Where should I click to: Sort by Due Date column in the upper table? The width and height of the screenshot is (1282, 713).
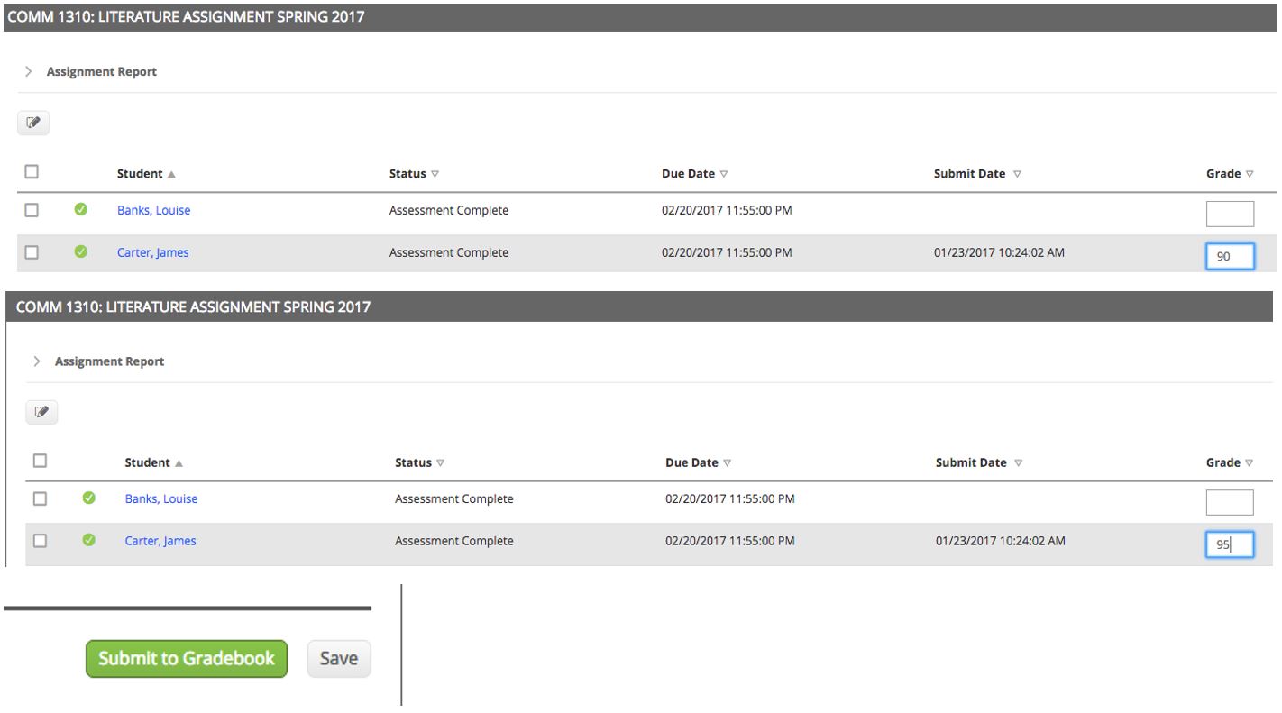point(695,174)
